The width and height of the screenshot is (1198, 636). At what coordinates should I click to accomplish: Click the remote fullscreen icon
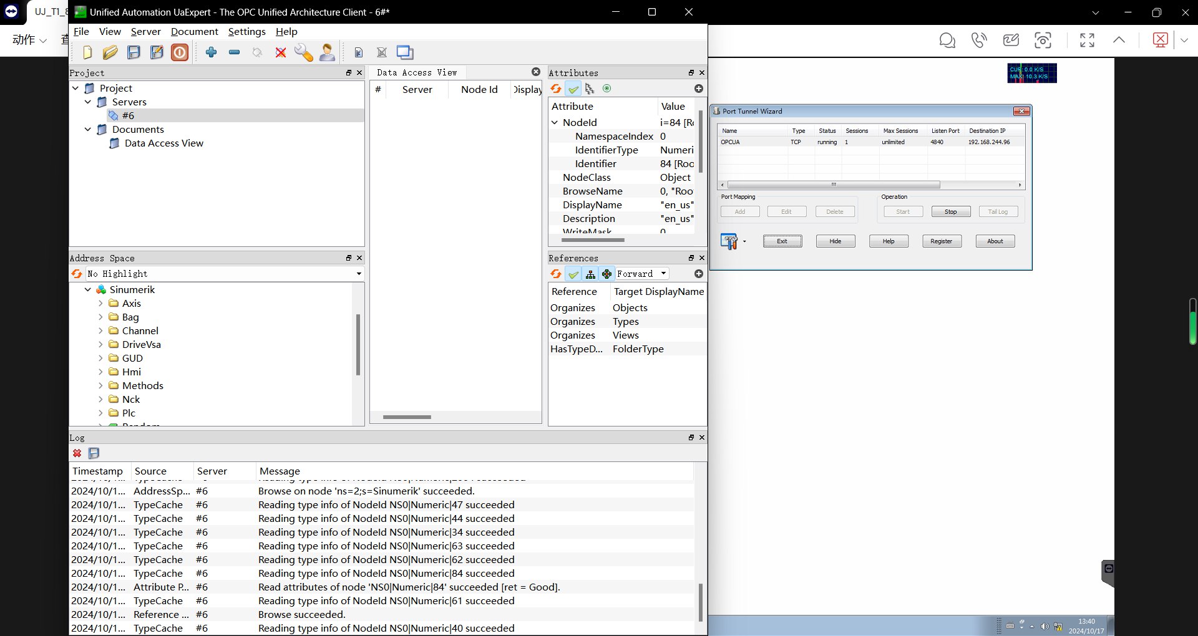(1087, 41)
